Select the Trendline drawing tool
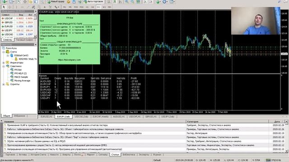This screenshot has width=289, height=162. click(28, 7)
